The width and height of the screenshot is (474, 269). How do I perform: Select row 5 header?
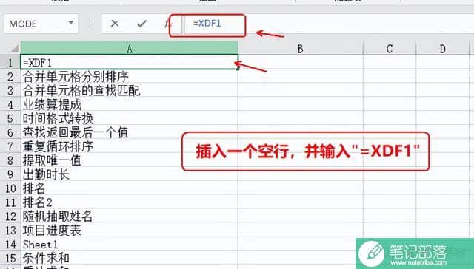(10, 118)
